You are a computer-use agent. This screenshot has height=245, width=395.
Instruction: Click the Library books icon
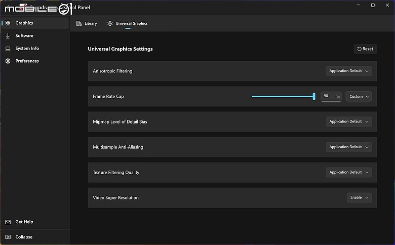79,23
